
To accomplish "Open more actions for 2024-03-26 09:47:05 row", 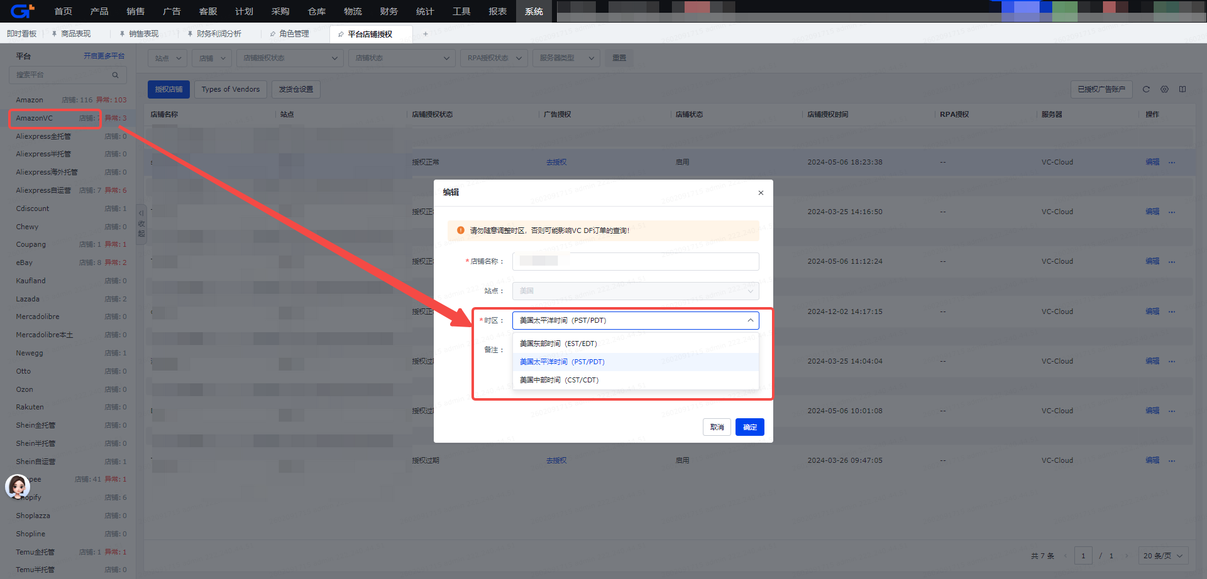I will 1172,460.
